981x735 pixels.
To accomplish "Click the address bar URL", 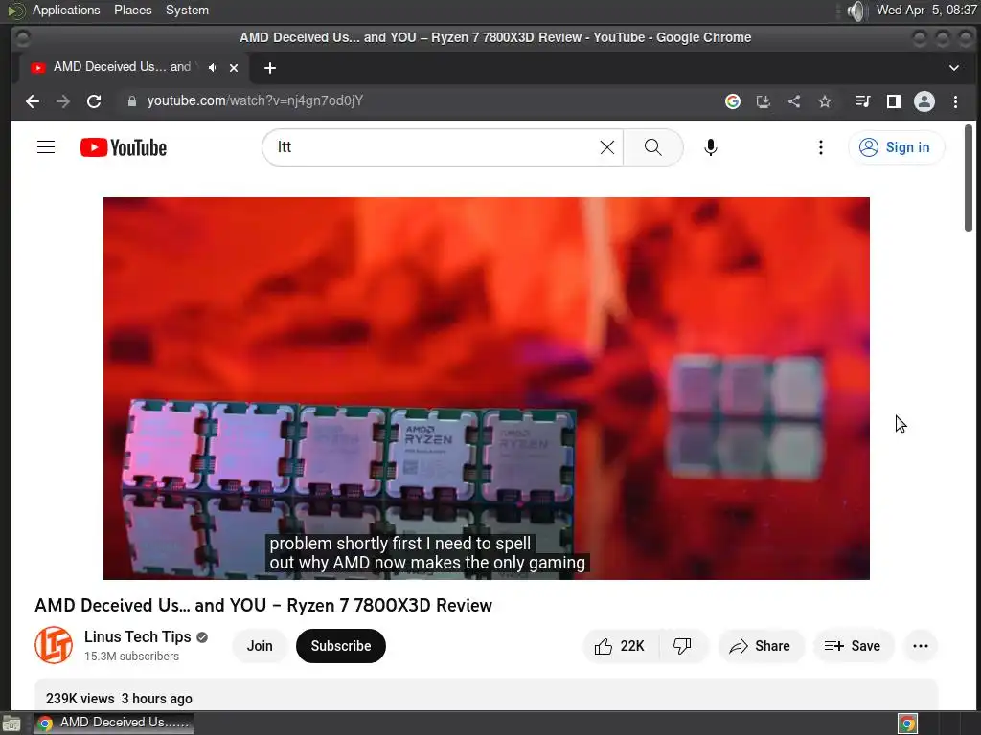I will pyautogui.click(x=255, y=101).
